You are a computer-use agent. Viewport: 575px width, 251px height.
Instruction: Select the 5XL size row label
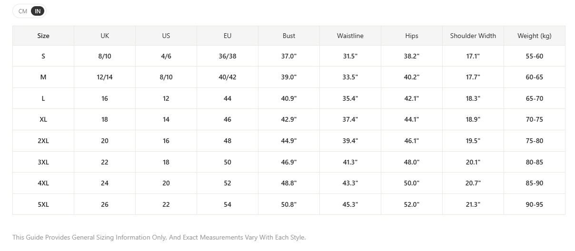click(43, 204)
